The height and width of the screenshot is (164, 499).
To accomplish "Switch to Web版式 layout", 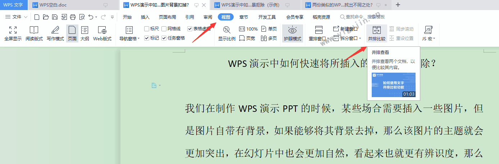I will 102,34.
